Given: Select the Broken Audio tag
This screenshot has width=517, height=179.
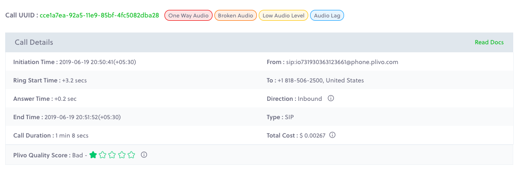Looking at the screenshot, I should [x=236, y=16].
